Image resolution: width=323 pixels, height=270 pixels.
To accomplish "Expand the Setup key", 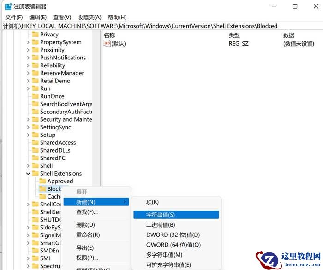I will click(28, 135).
